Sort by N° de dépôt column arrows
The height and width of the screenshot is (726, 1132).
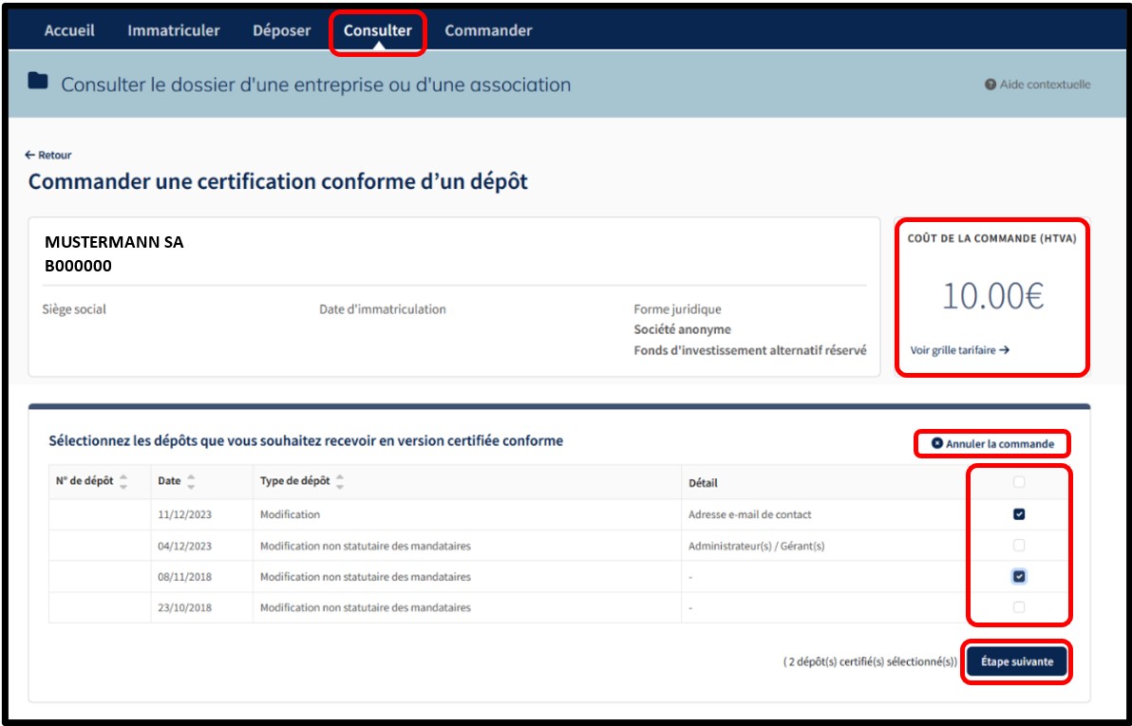pyautogui.click(x=123, y=481)
